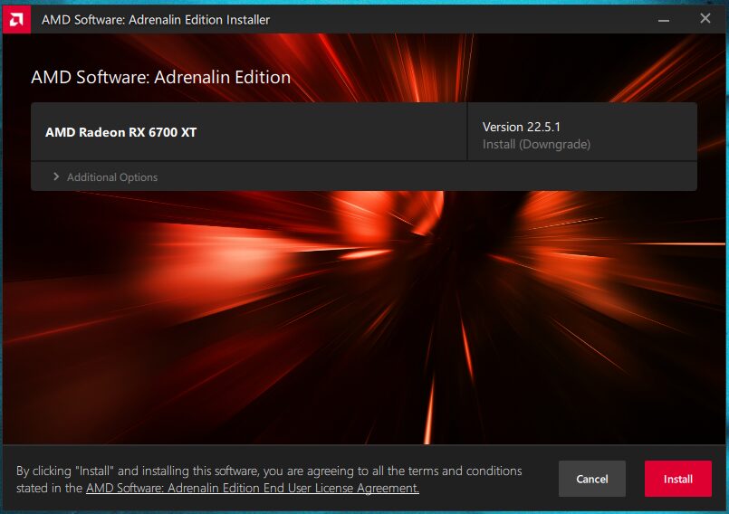The height and width of the screenshot is (514, 729).
Task: Minimize the Adrenalin Edition Installer window
Action: coord(664,20)
